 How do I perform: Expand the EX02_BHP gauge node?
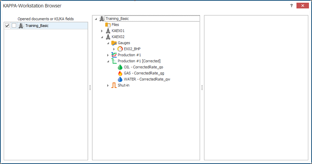tap(114, 49)
